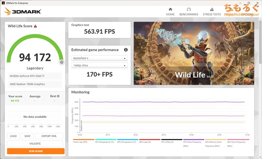Click the No data available text

tap(35, 117)
